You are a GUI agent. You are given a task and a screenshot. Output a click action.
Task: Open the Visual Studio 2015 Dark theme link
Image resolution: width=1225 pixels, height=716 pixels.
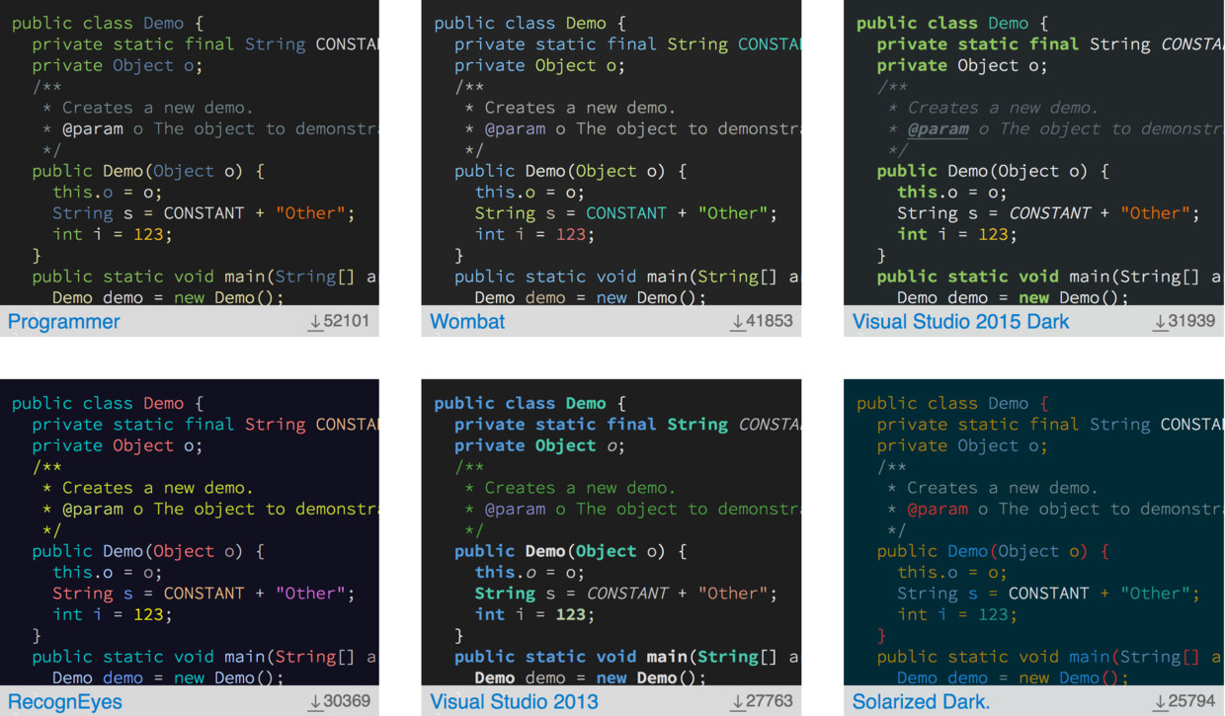[960, 322]
